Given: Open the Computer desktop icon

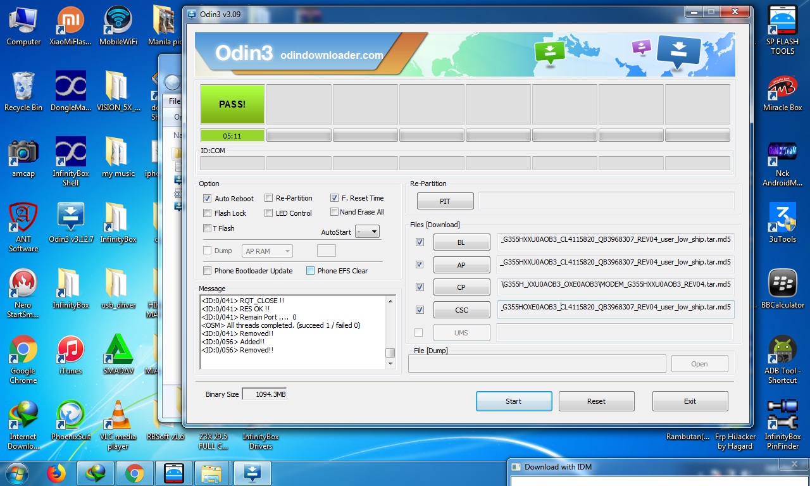Looking at the screenshot, I should click(x=23, y=26).
